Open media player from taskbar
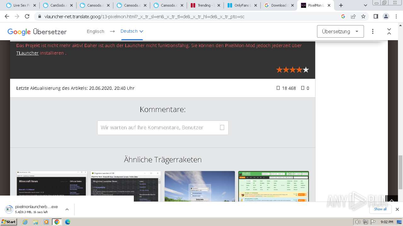Screen dimensions: 403x226 pos(46,222)
